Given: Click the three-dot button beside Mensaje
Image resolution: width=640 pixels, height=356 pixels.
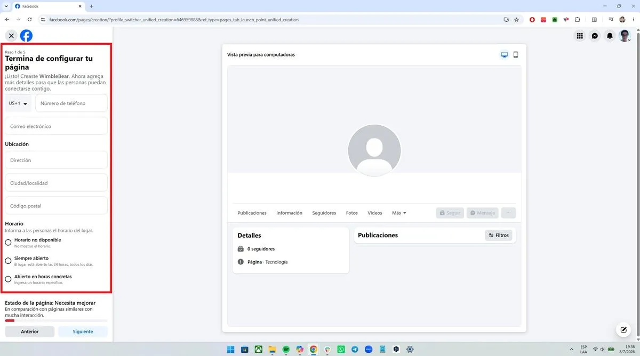Looking at the screenshot, I should tap(508, 213).
